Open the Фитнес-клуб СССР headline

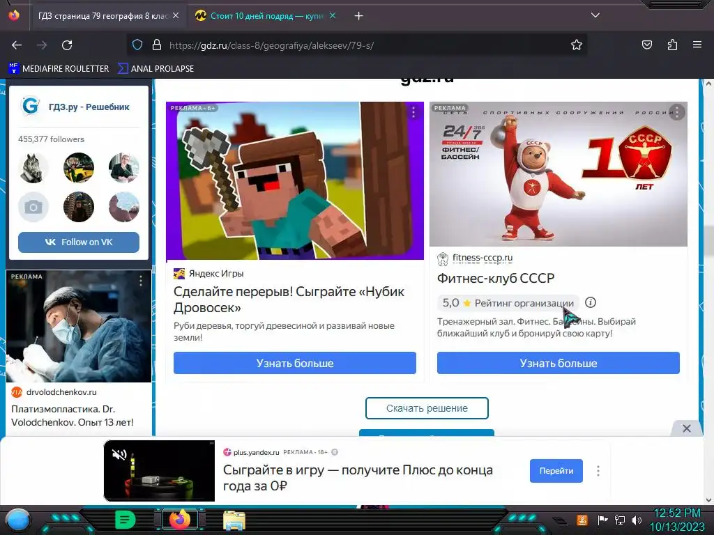pos(496,278)
